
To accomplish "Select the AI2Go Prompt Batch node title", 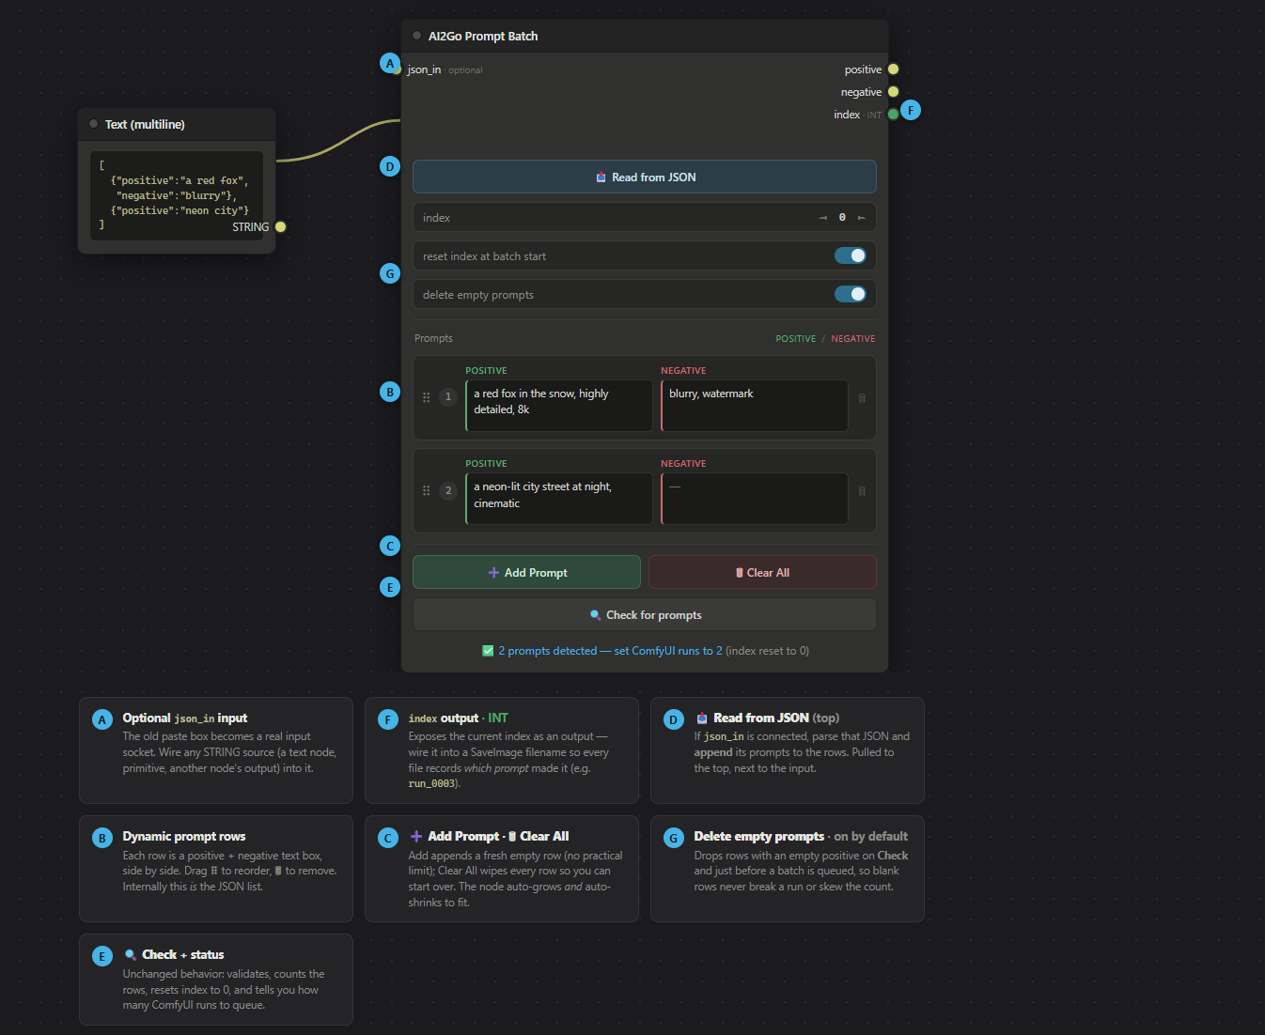I will click(x=483, y=37).
